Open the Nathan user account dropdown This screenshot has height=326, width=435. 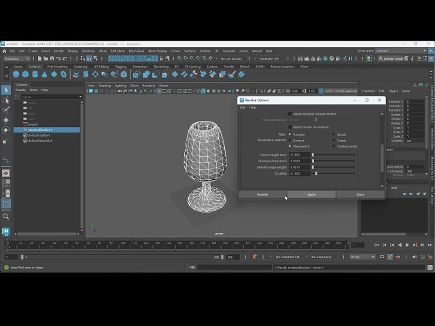pos(391,58)
